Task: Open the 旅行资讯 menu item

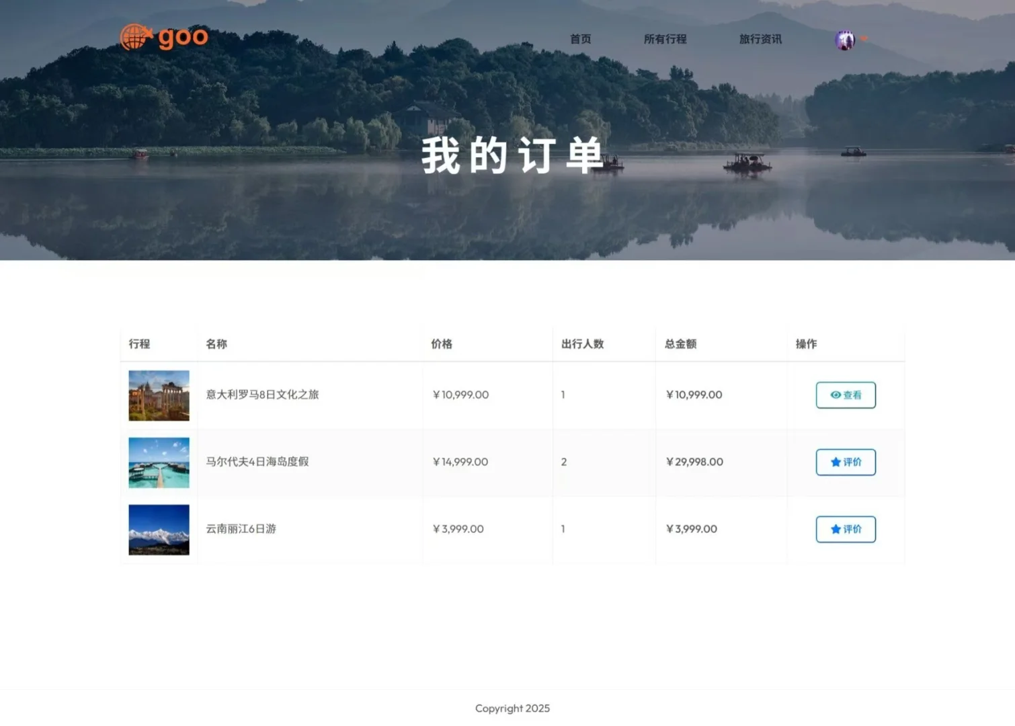Action: [760, 39]
